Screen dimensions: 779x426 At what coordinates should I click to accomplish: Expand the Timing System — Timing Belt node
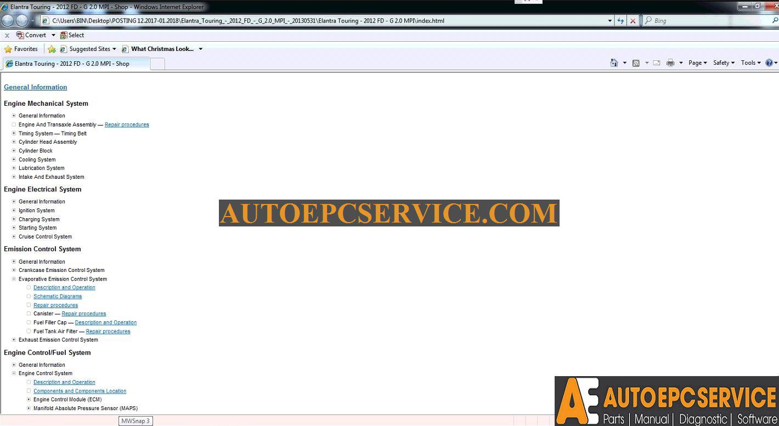[x=14, y=133]
